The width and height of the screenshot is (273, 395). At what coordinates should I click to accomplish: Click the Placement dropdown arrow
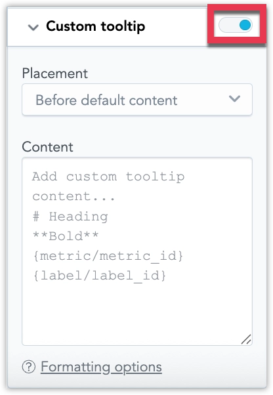[x=234, y=98]
